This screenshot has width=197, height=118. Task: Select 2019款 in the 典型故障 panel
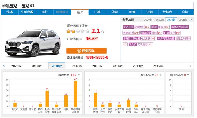coord(160,20)
